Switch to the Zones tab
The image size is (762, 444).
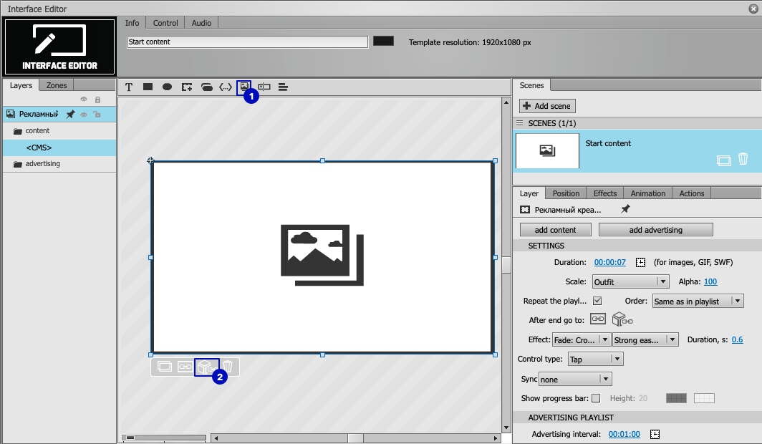coord(57,85)
